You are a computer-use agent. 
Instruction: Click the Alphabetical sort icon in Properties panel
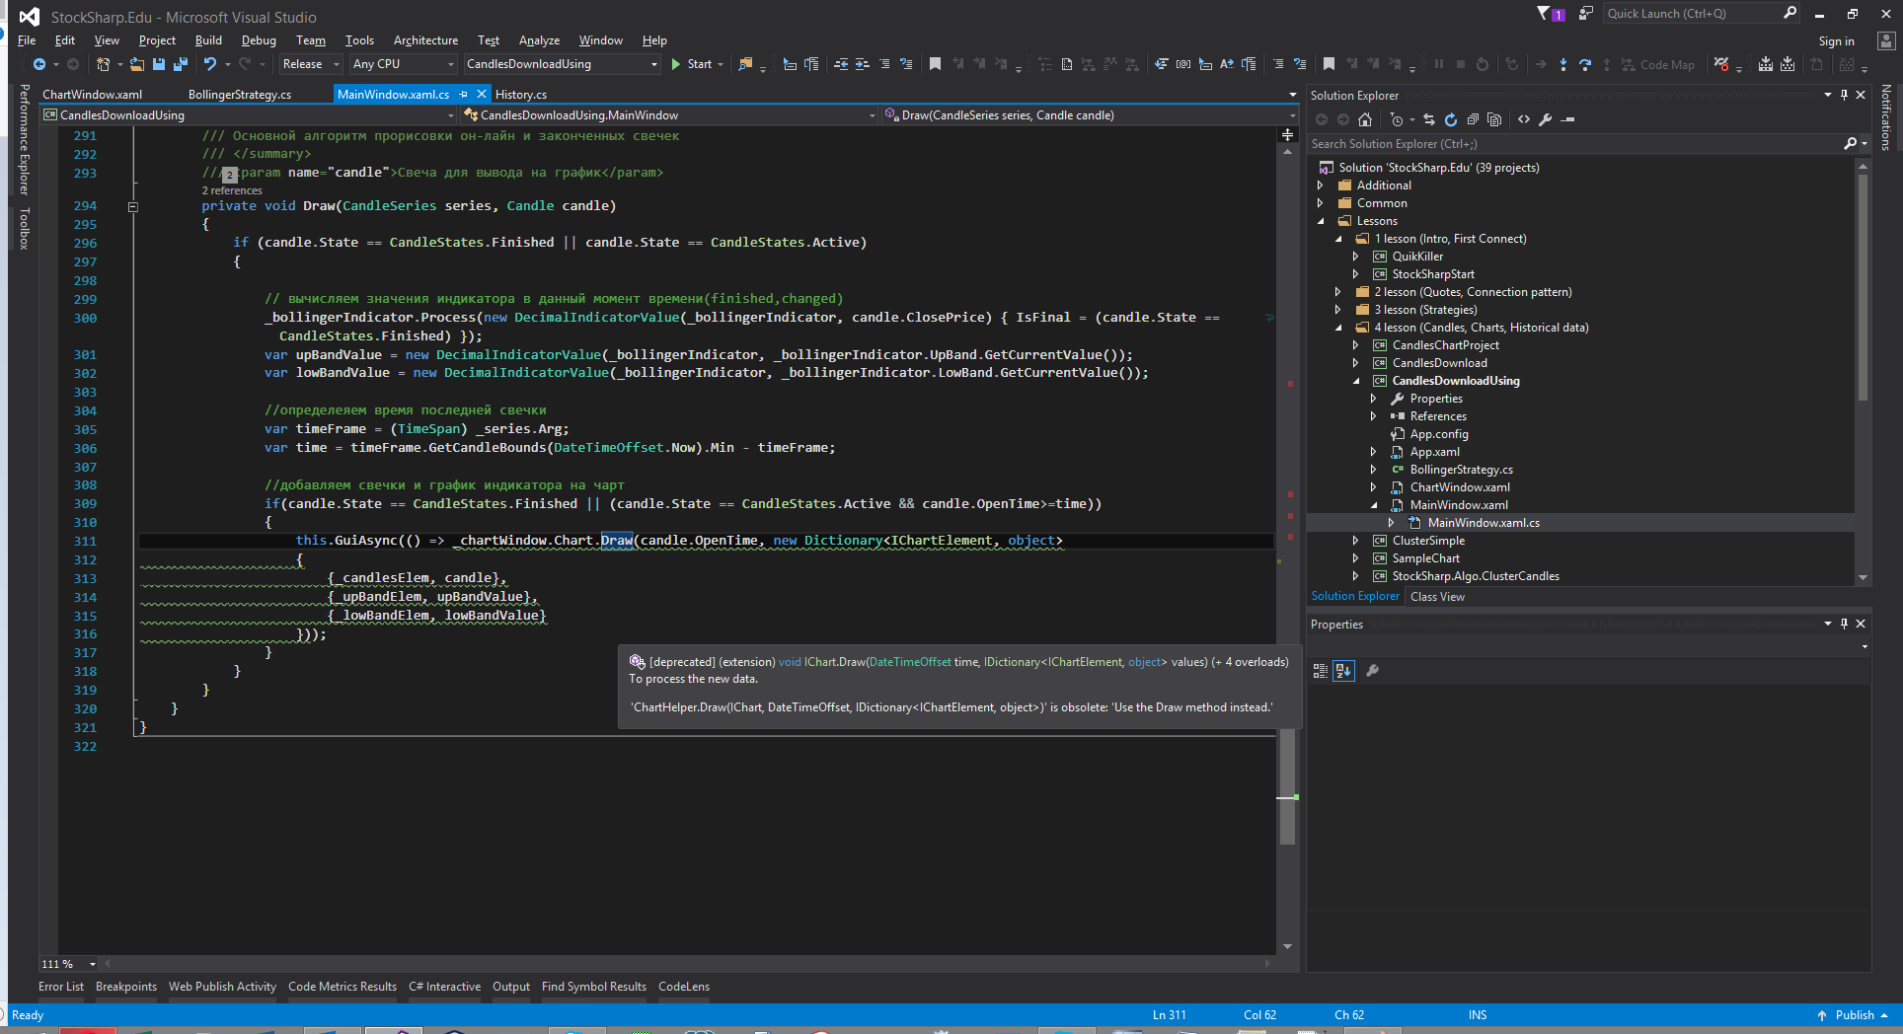point(1343,671)
